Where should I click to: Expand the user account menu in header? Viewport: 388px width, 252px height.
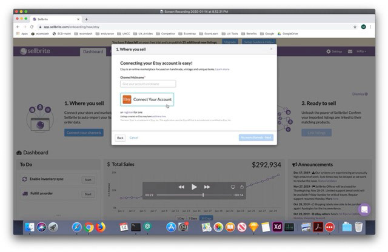click(361, 51)
